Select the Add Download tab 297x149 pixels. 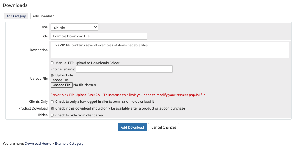point(44,16)
